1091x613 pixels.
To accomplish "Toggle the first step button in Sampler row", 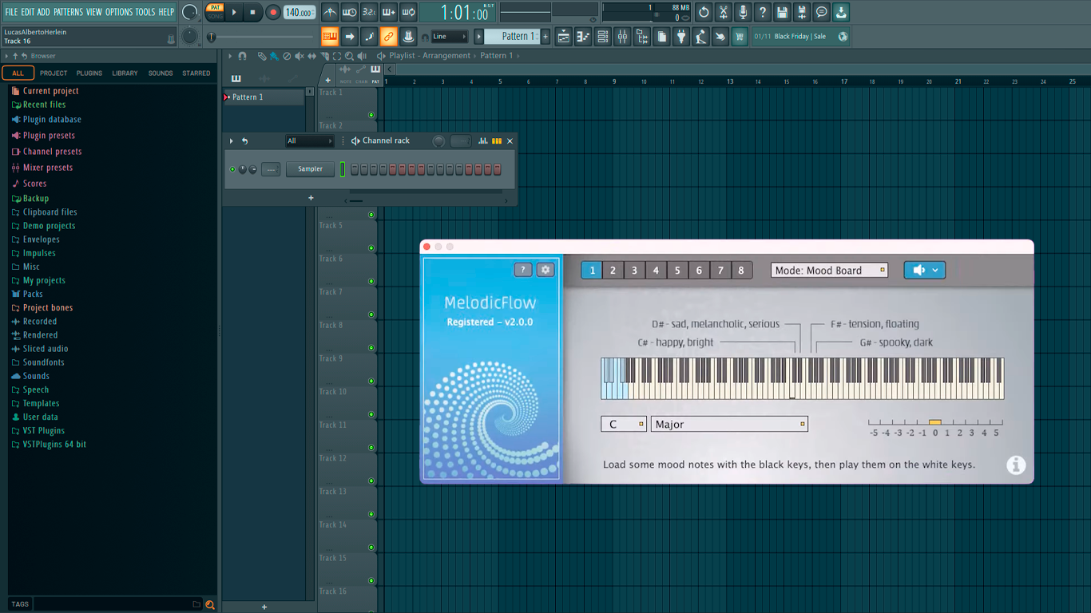I will (x=355, y=169).
